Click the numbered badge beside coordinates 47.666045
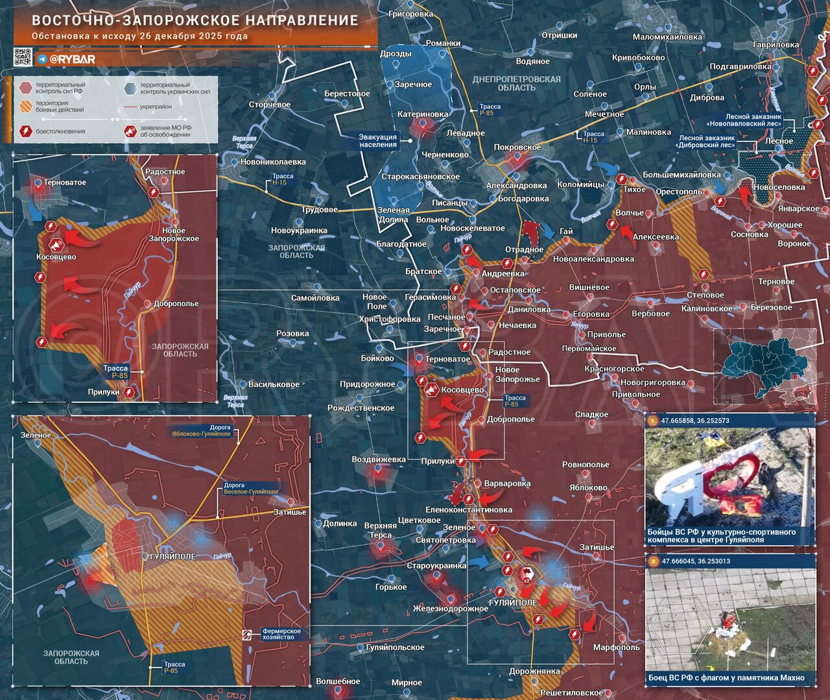The image size is (830, 700). tap(652, 561)
